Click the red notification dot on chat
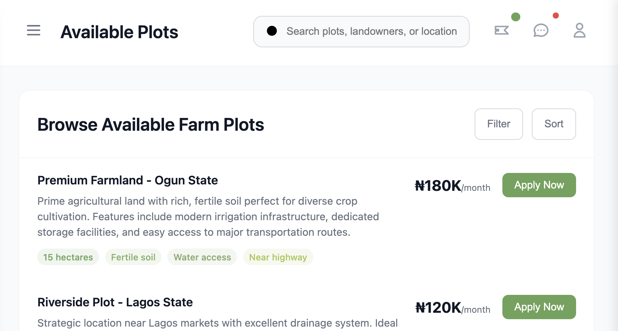 (x=556, y=16)
